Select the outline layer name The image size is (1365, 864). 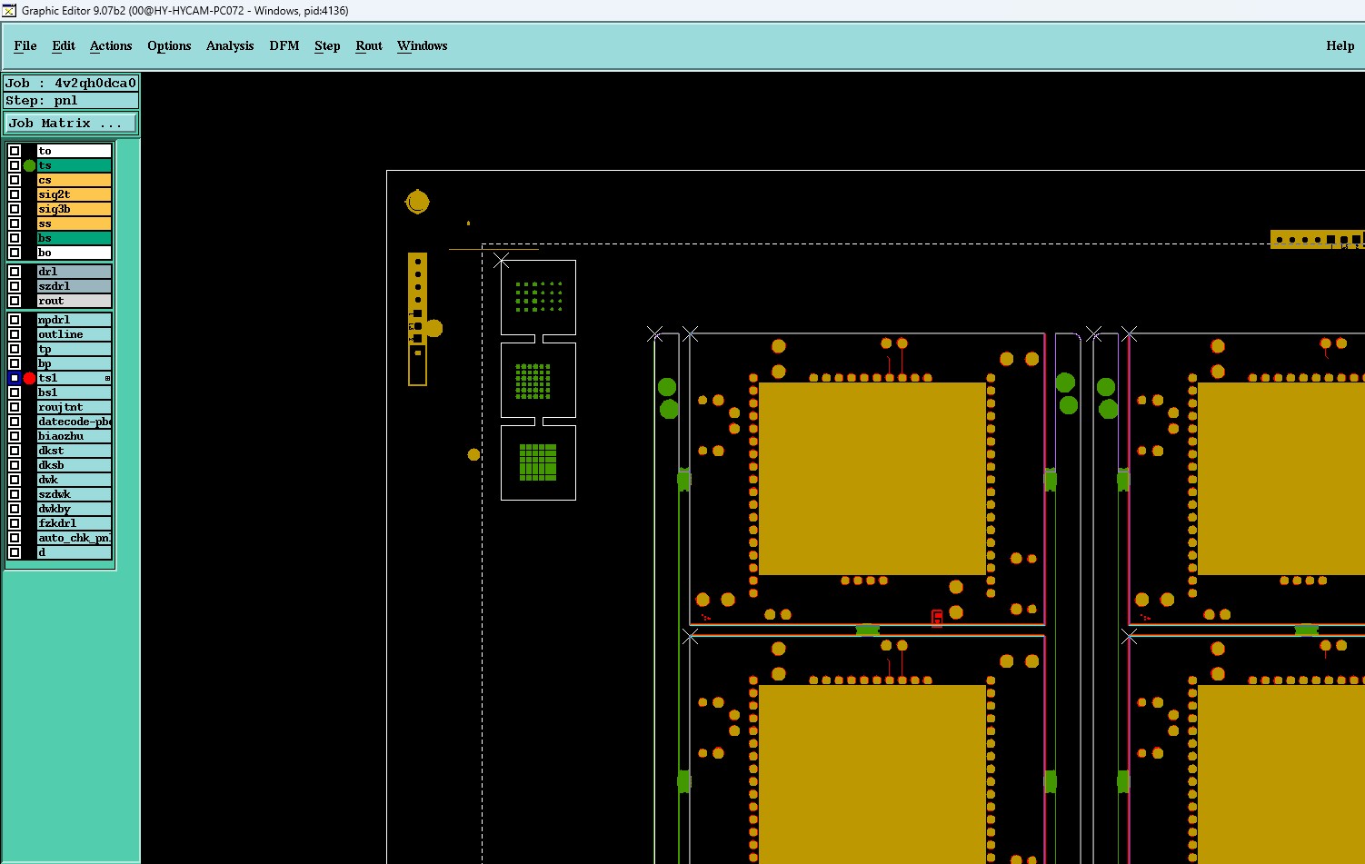[75, 334]
